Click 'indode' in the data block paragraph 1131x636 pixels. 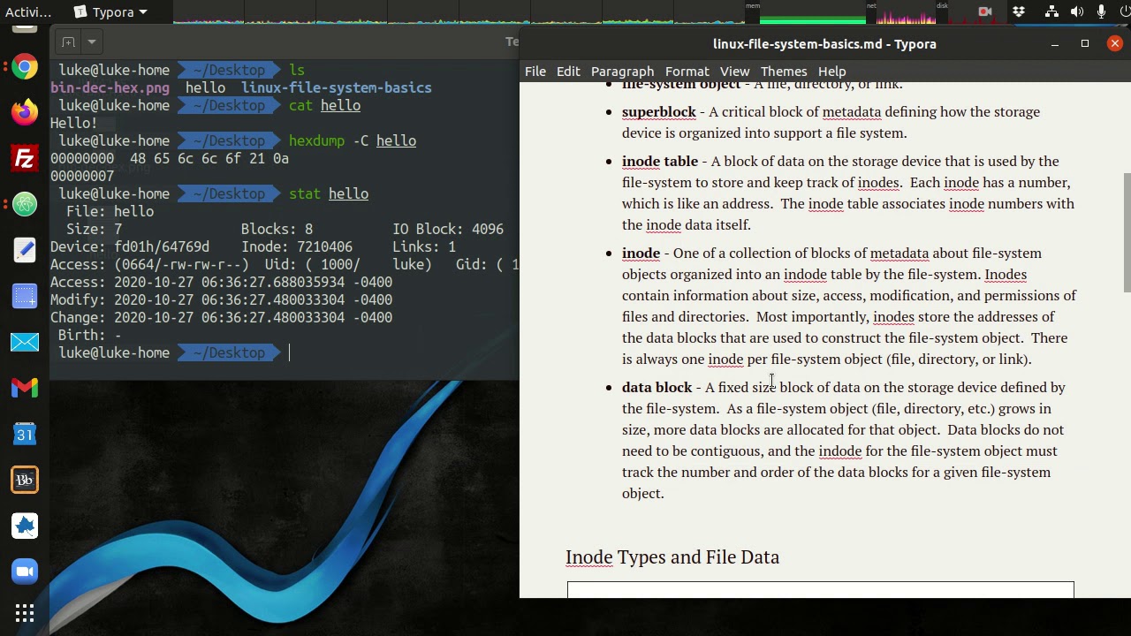(x=839, y=450)
